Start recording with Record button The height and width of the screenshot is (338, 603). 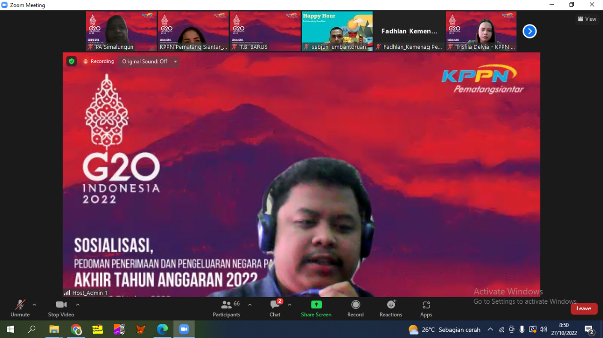356,308
